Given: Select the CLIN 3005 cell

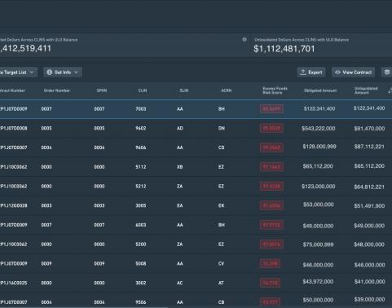Looking at the screenshot, I should pos(141,205).
